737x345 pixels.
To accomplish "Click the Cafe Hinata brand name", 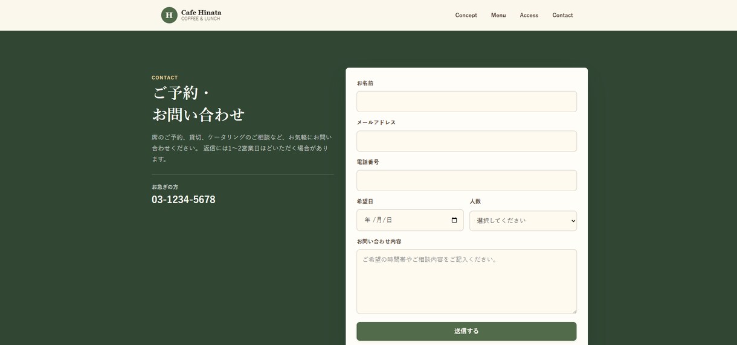I will click(x=201, y=12).
